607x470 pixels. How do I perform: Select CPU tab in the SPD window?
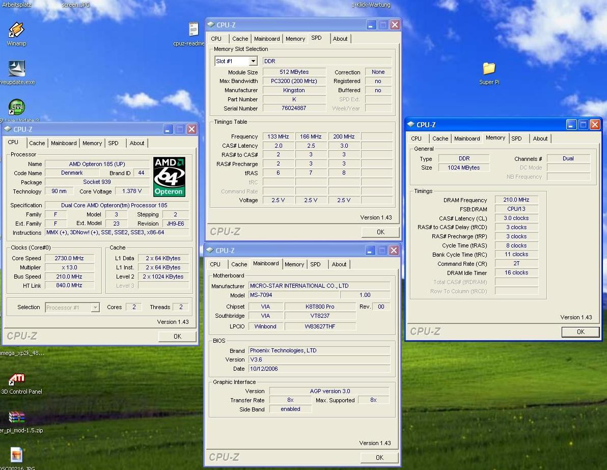click(x=216, y=39)
